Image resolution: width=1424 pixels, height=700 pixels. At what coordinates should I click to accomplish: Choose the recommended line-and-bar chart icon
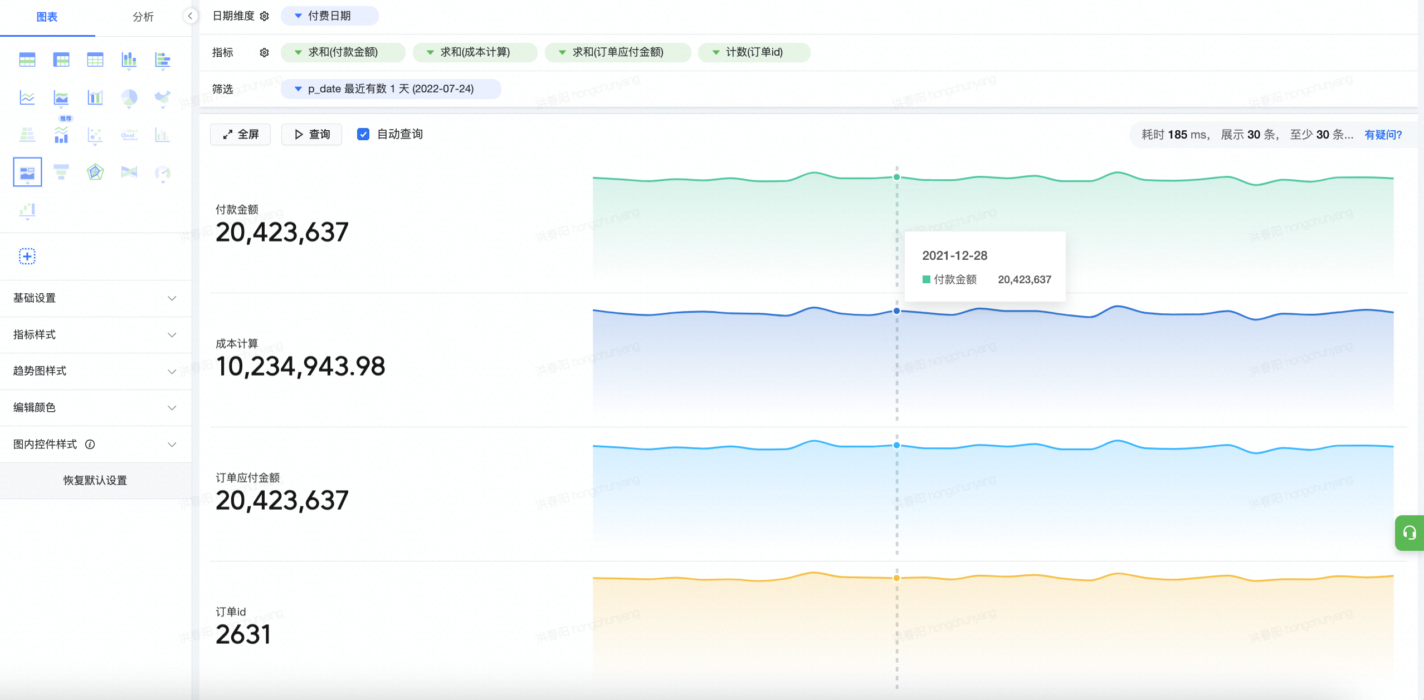pyautogui.click(x=61, y=135)
